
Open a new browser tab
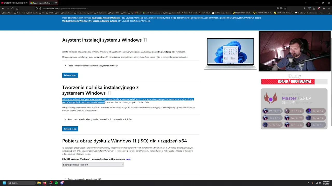click(x=61, y=3)
